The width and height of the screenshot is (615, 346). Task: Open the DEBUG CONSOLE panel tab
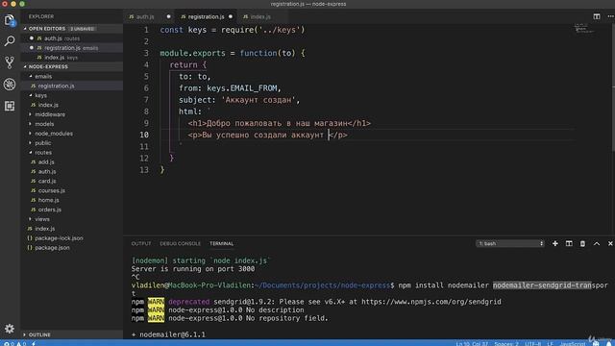point(180,243)
